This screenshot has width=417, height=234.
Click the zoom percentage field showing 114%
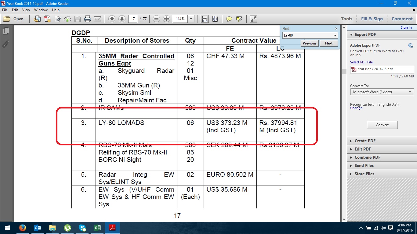pos(180,19)
